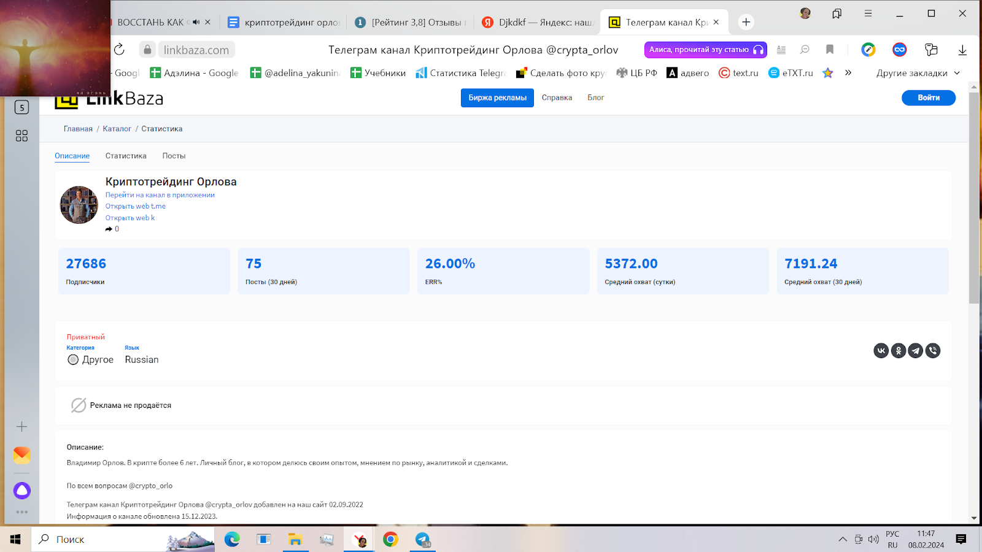
Task: Add a sidebar item with plus icon
Action: 21,426
